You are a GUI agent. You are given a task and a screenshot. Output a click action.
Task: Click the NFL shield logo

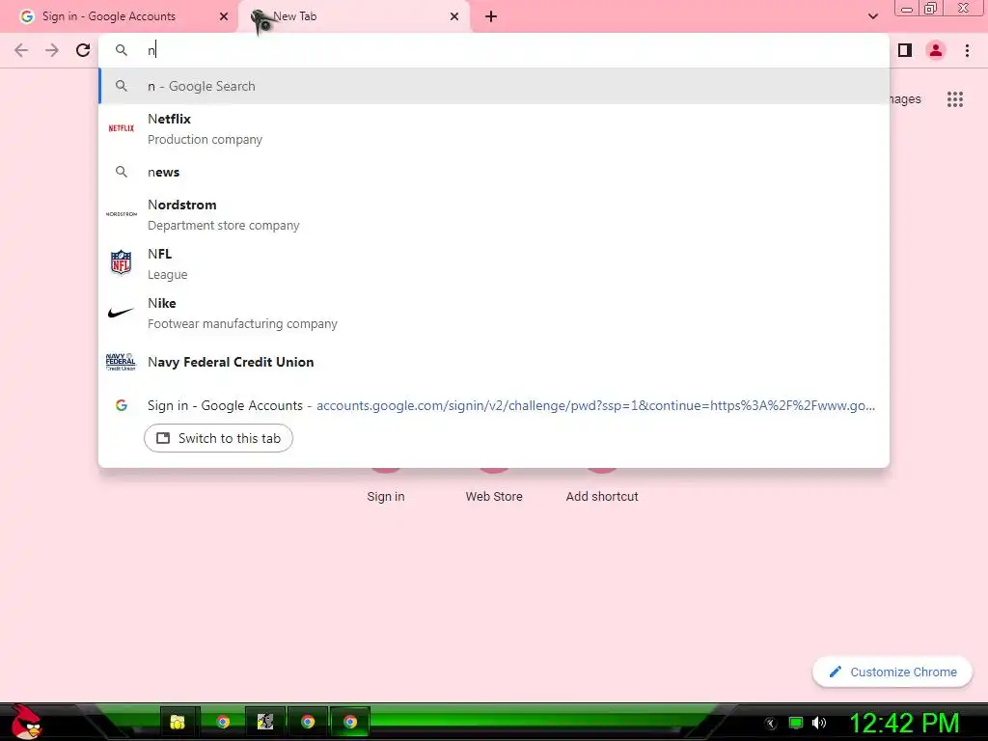tap(121, 262)
